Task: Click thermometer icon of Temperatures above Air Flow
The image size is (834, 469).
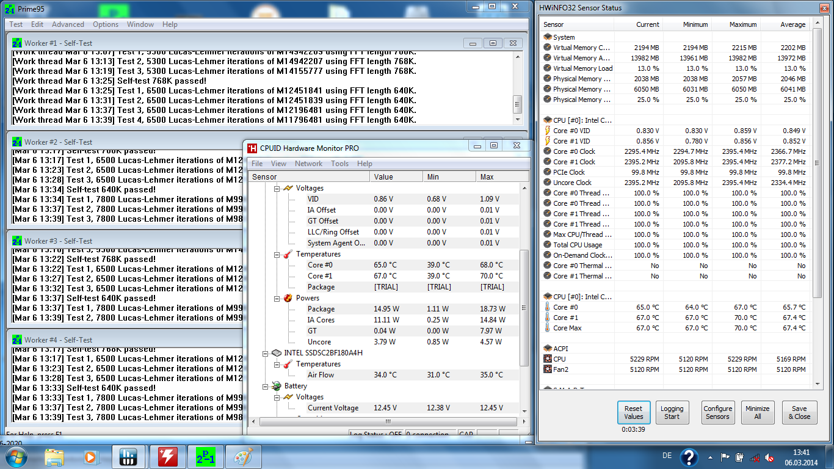Action: coord(288,364)
